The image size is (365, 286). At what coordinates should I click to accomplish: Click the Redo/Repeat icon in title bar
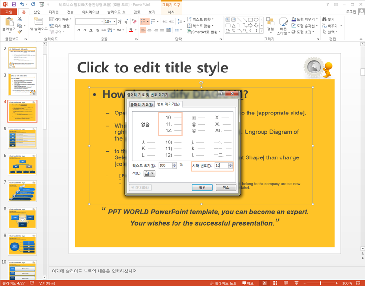click(x=33, y=4)
